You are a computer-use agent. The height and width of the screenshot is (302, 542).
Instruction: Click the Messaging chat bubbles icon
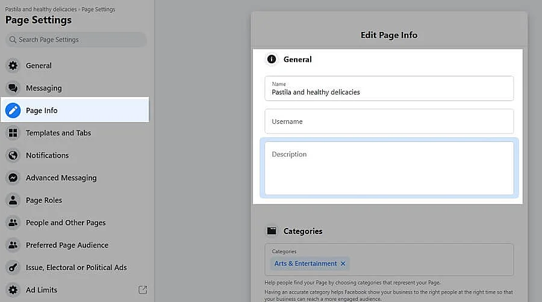pyautogui.click(x=13, y=88)
